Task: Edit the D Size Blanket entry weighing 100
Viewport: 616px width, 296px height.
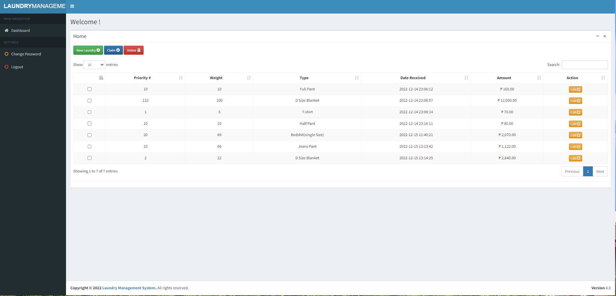Action: [x=575, y=100]
